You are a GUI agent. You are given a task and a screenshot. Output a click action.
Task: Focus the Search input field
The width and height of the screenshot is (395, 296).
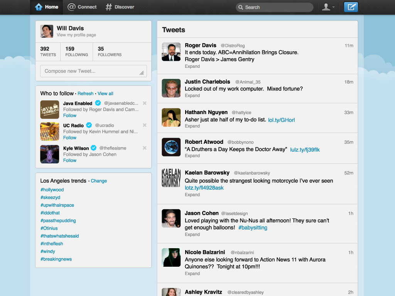click(275, 7)
